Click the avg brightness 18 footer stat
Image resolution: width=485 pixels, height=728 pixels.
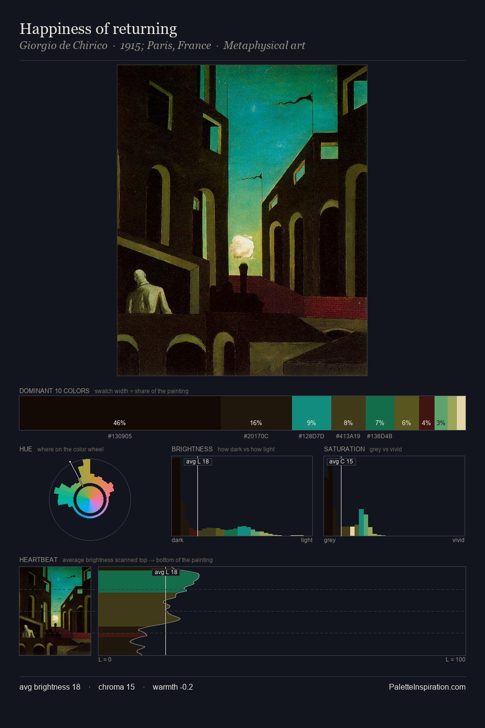click(50, 687)
